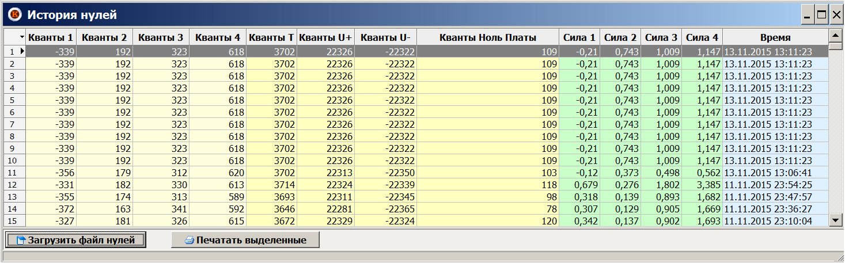The width and height of the screenshot is (845, 263).
Task: Click the Сила 1 column header
Action: (x=579, y=37)
